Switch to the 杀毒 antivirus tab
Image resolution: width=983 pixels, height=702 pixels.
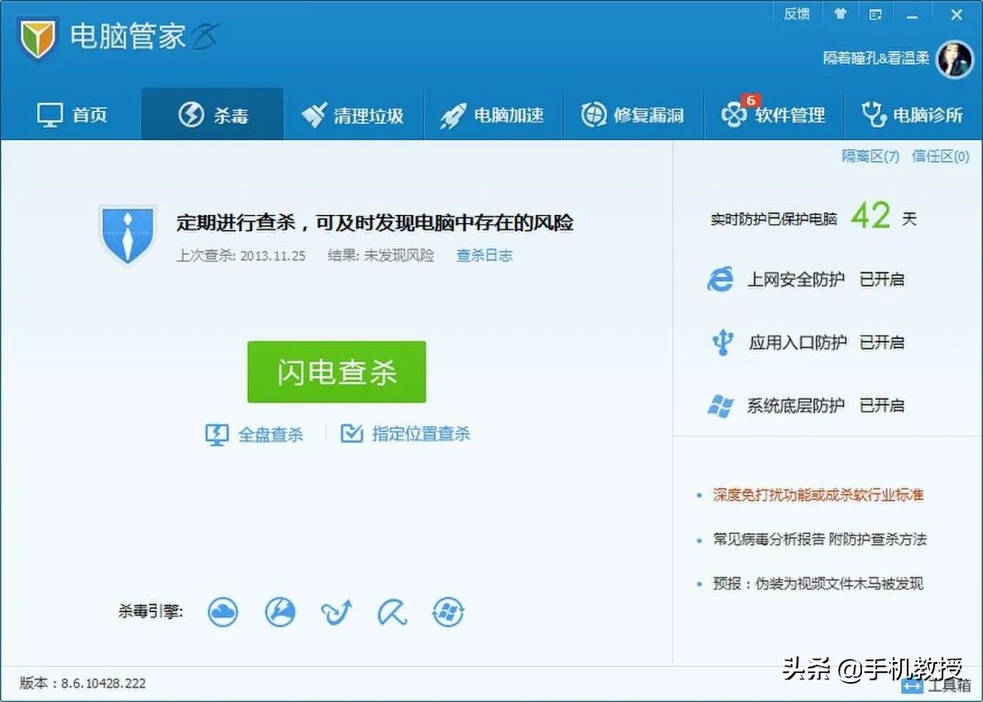tap(212, 115)
